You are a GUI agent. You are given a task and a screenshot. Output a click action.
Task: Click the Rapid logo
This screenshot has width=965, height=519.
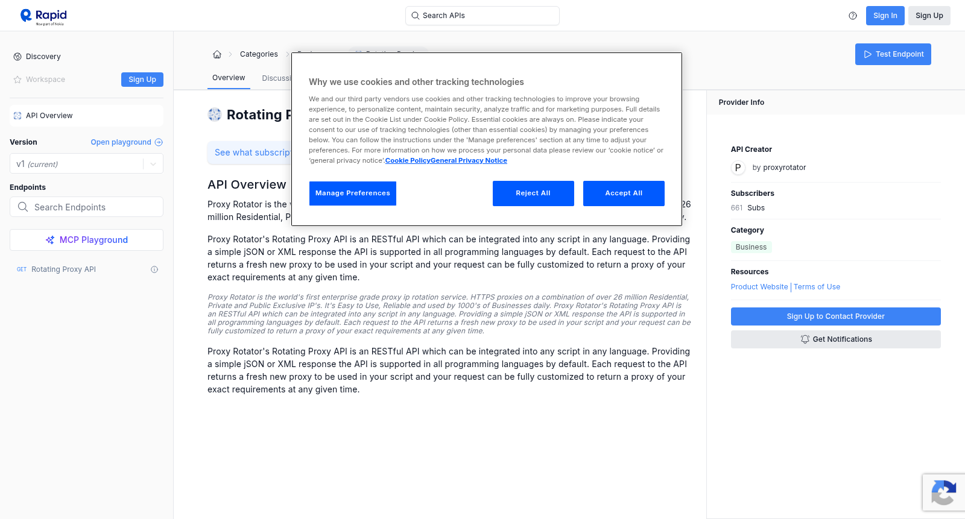click(x=43, y=16)
